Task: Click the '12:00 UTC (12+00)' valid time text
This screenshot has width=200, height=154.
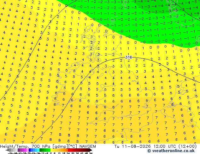Action: pos(175,146)
